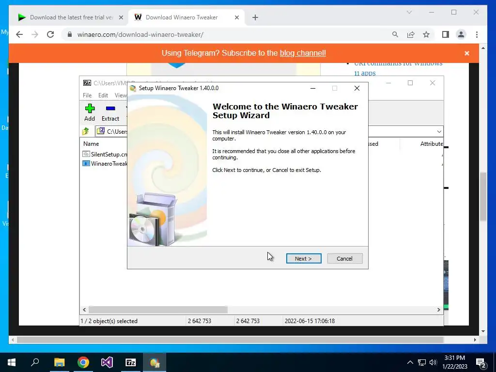Sort by the Attributes column in 7-Zip
Image resolution: width=496 pixels, height=372 pixels.
coord(432,143)
